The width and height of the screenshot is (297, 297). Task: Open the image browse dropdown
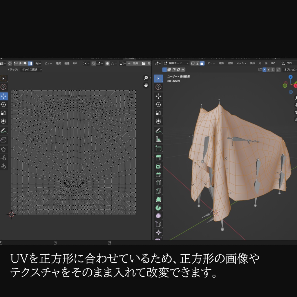(x=123, y=64)
